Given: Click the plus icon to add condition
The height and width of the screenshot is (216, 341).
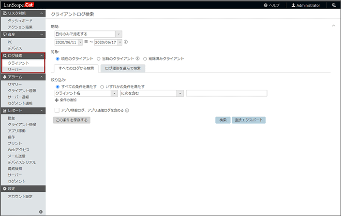Looking at the screenshot, I should coord(57,100).
